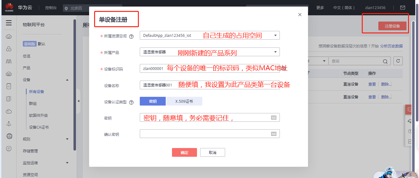The height and width of the screenshot is (178, 419).
Task: Select 密钥 authentication type
Action: [x=153, y=101]
